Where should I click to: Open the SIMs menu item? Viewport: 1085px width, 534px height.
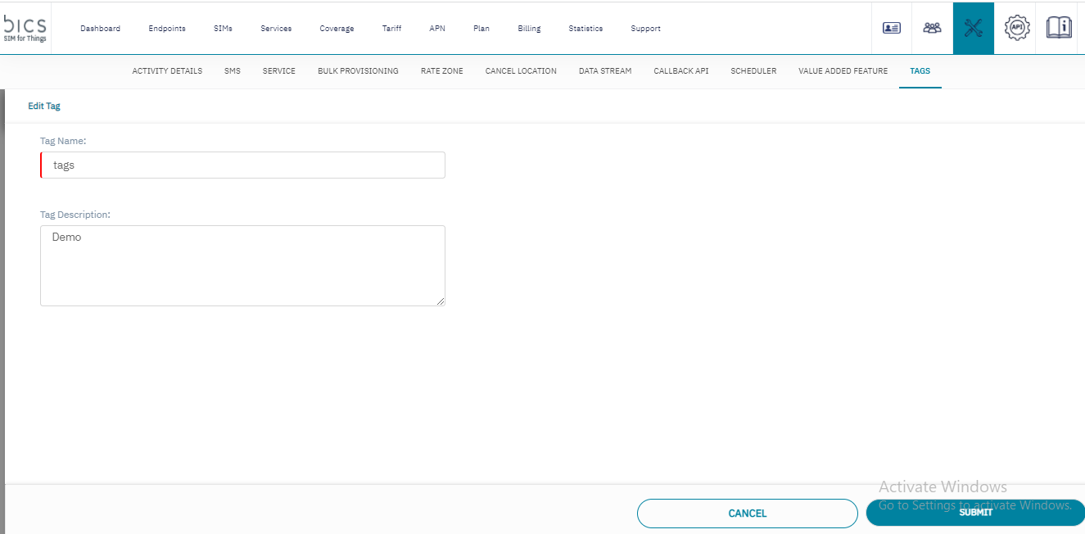click(x=223, y=29)
